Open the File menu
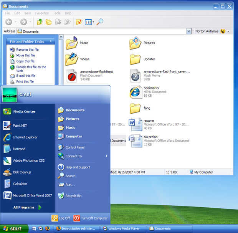Screen dimensions: 238x233 tap(7, 13)
